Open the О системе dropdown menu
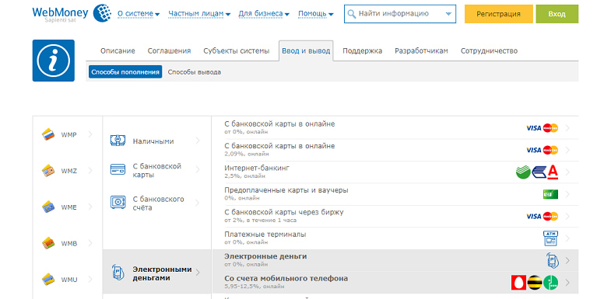 [x=139, y=14]
